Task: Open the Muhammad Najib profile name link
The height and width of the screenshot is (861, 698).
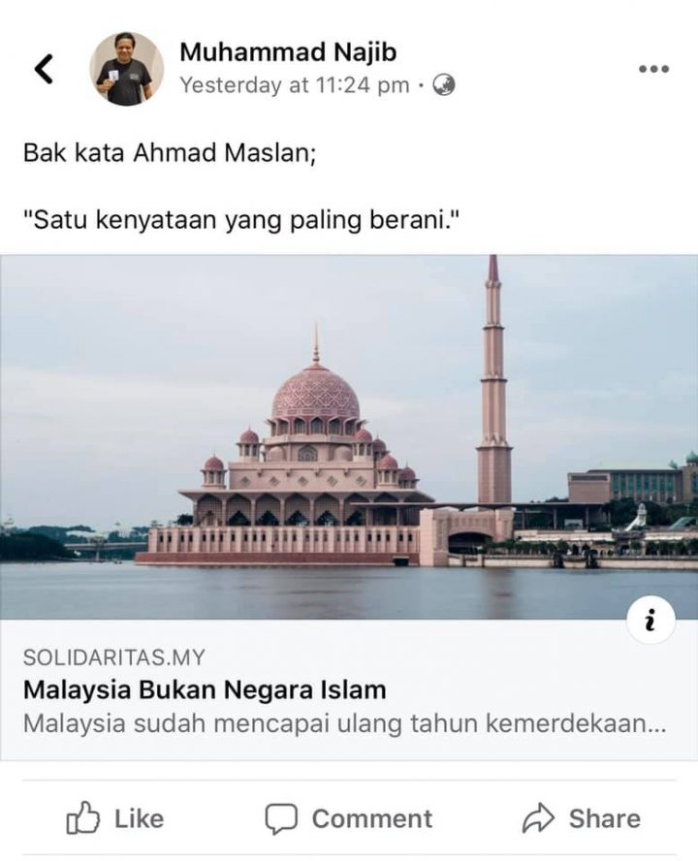Action: (x=288, y=52)
